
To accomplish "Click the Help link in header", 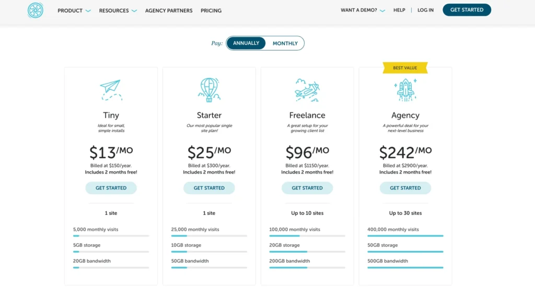I will (399, 10).
